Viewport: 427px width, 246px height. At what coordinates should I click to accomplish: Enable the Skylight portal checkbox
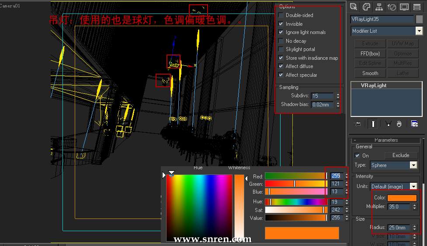coord(281,49)
